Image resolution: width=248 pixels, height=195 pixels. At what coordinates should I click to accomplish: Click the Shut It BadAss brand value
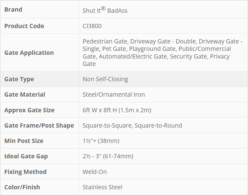tap(105, 10)
